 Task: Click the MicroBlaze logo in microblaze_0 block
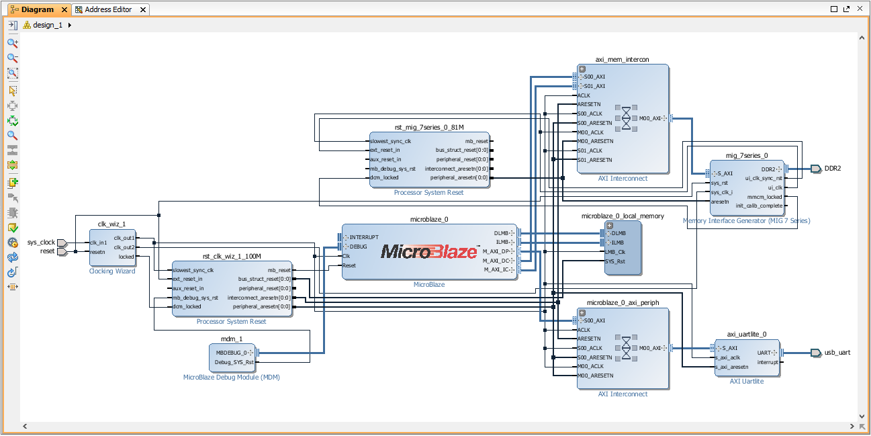tap(430, 251)
